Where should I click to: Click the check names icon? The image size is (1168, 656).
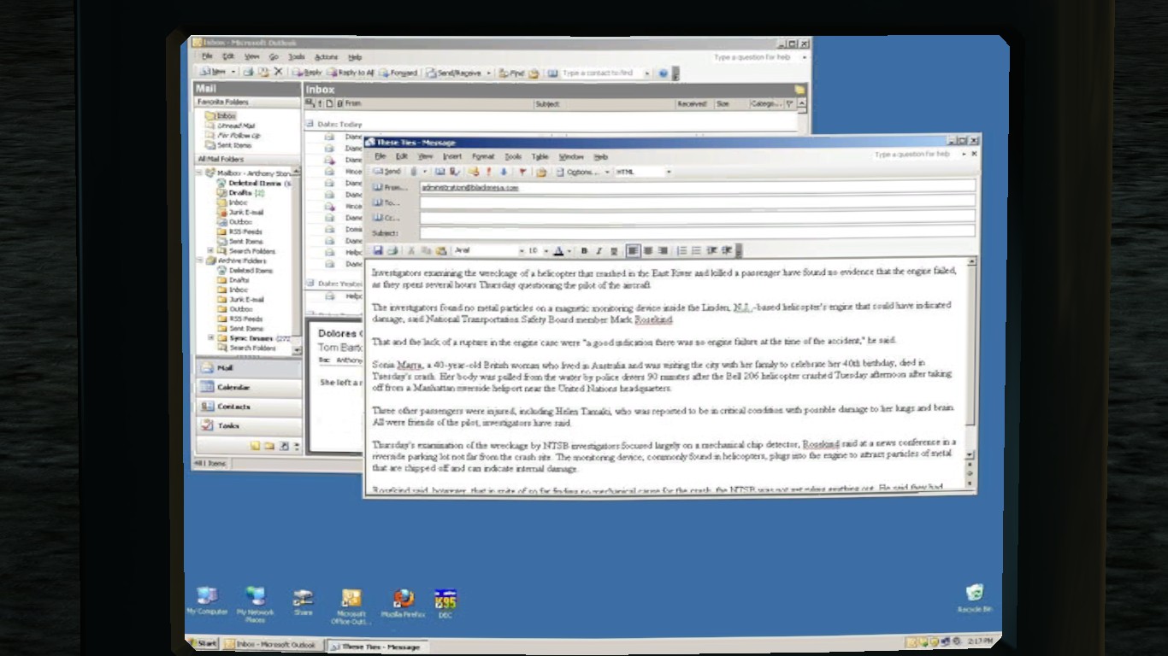coord(453,172)
